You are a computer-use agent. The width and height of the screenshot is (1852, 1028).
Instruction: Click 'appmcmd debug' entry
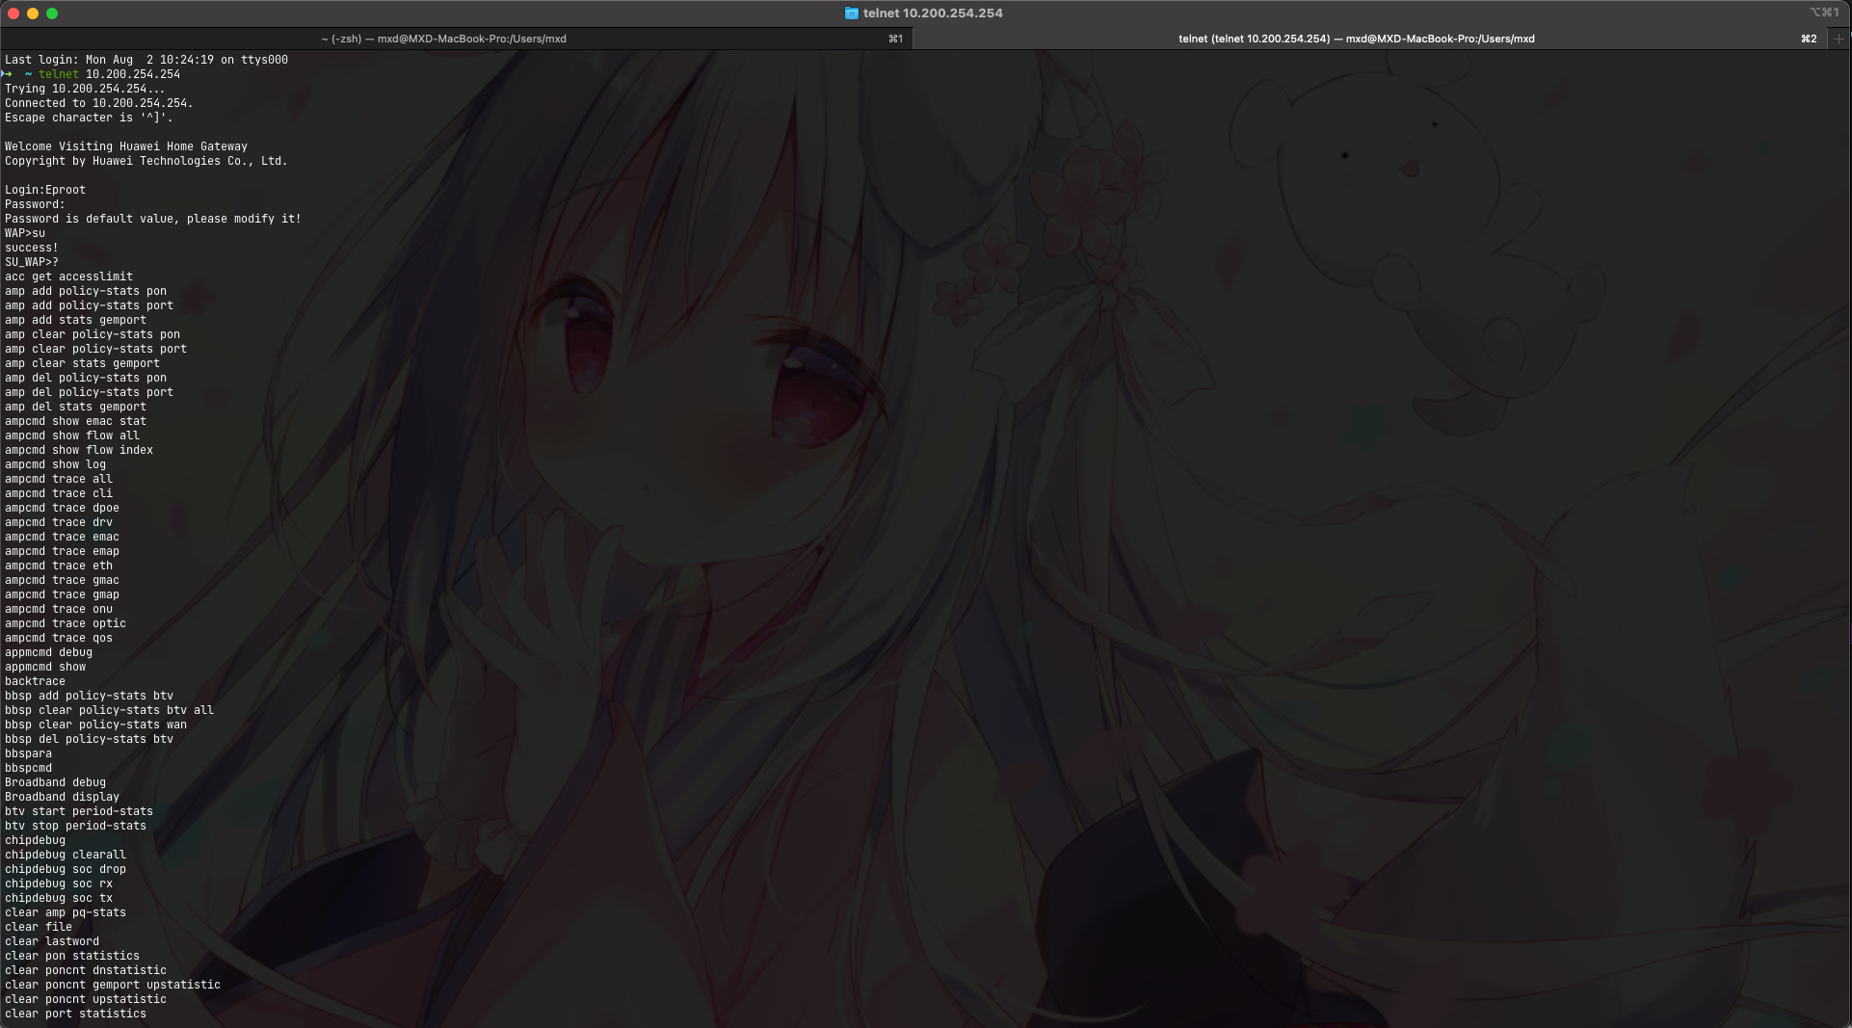pos(48,652)
